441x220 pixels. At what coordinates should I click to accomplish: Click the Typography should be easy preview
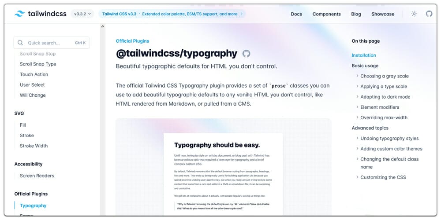tap(223, 174)
